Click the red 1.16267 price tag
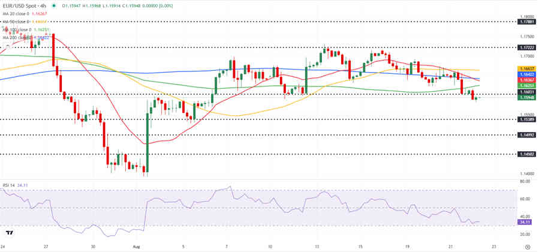539x252 pixels. pyautogui.click(x=526, y=80)
